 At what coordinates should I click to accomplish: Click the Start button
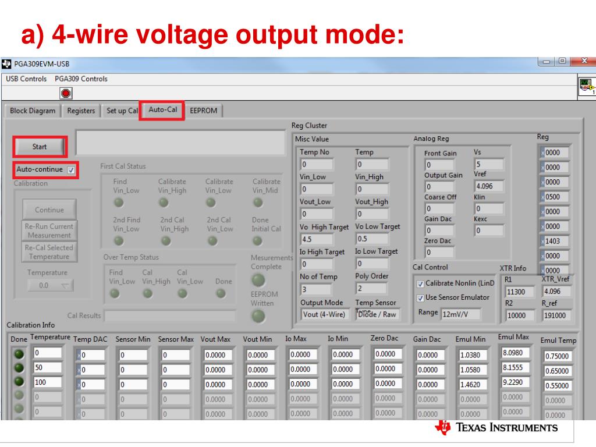pyautogui.click(x=40, y=147)
